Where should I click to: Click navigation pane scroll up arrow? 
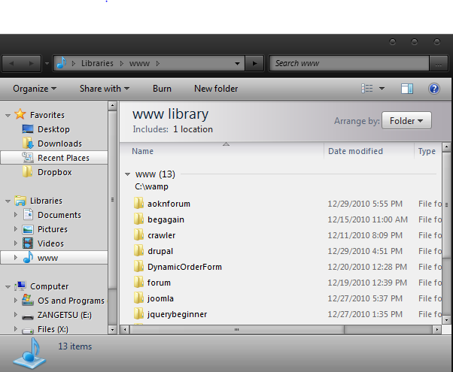point(112,106)
